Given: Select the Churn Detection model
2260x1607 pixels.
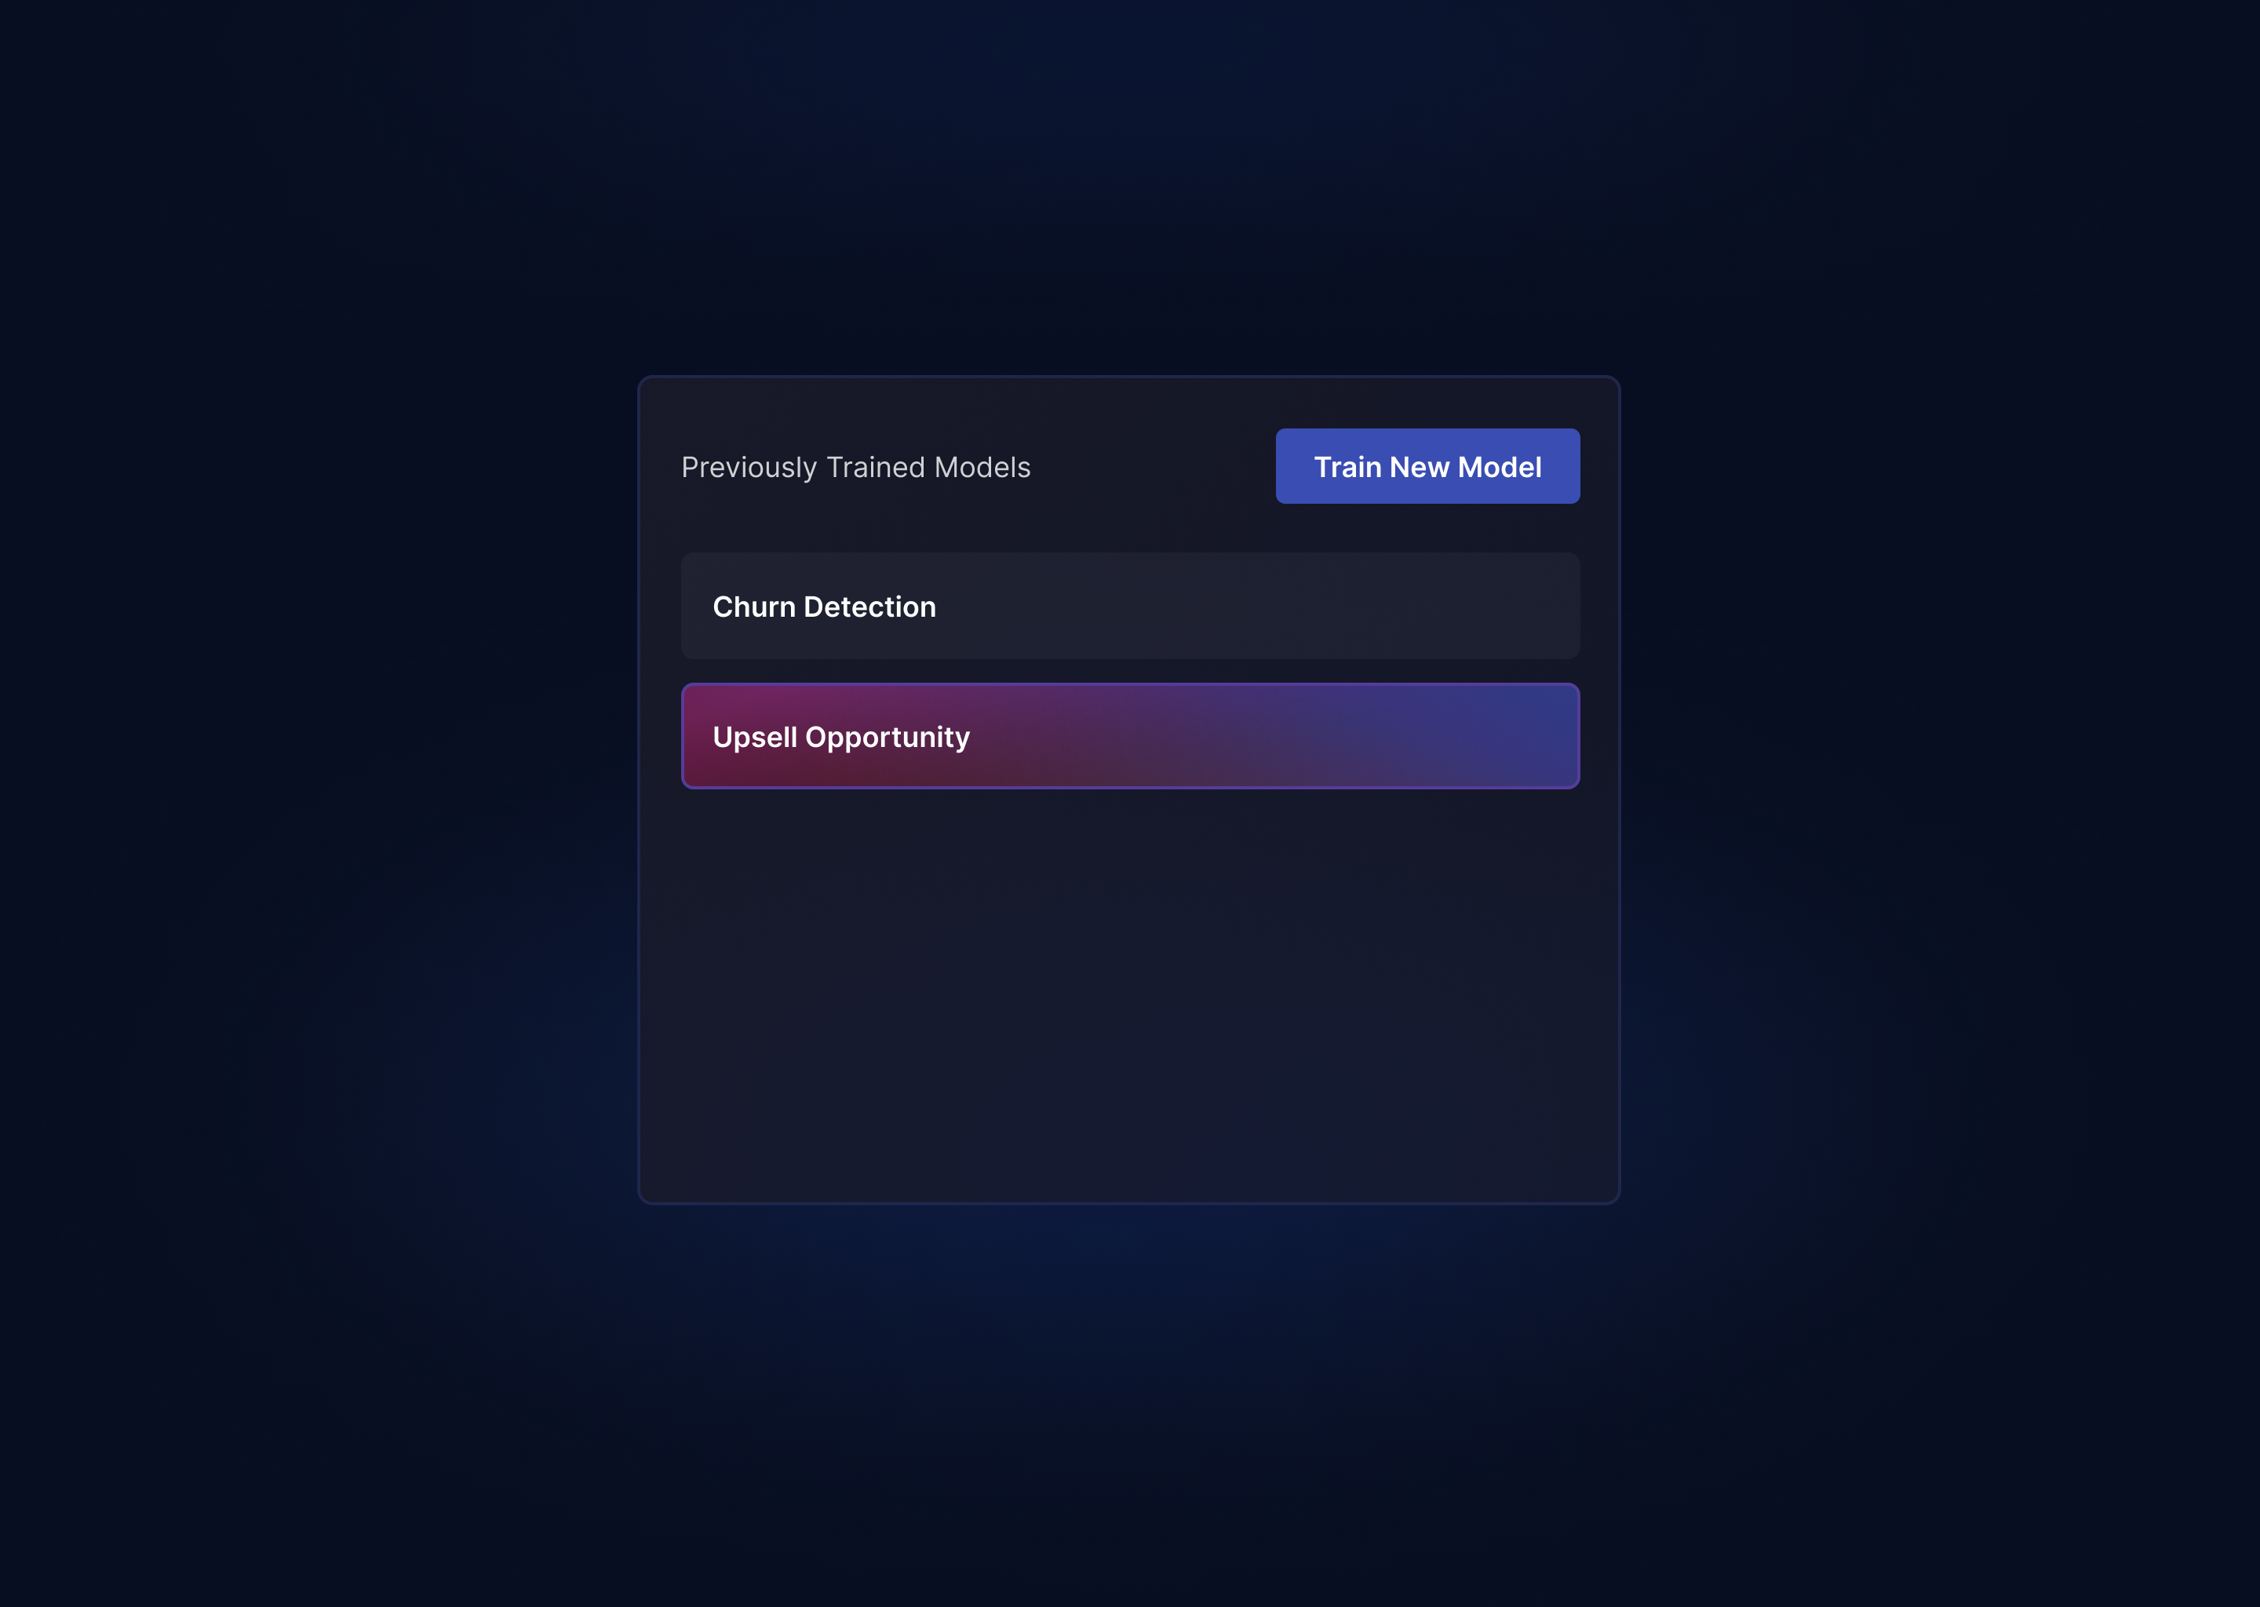Looking at the screenshot, I should coord(1130,606).
